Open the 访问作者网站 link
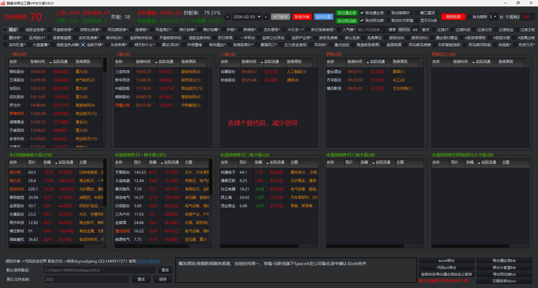Viewport: 538px width, 288px height. (149, 261)
